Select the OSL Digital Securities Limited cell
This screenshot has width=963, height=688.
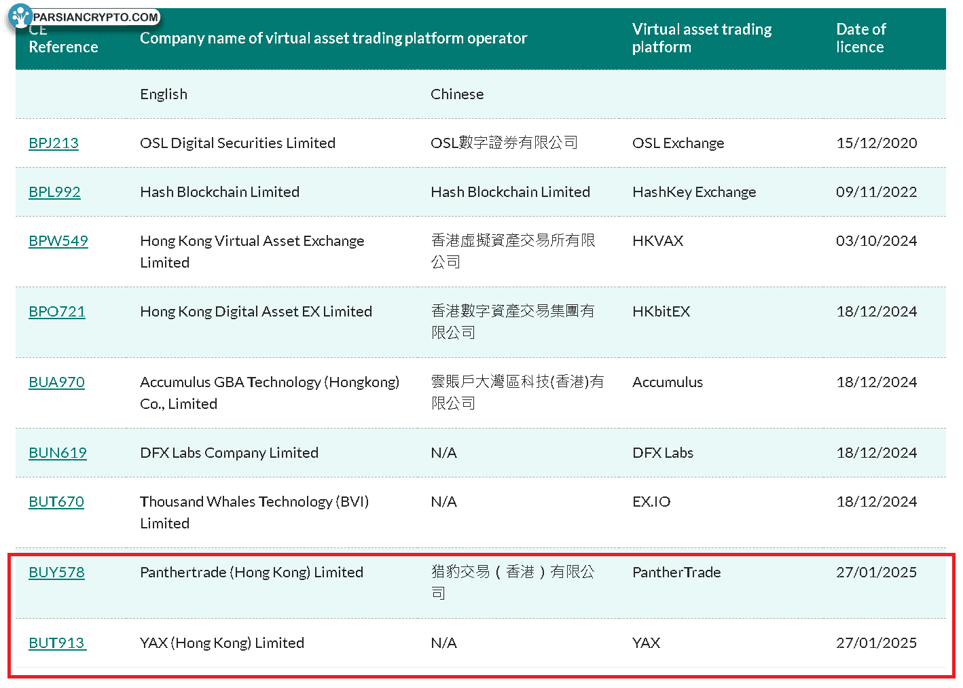click(x=238, y=143)
